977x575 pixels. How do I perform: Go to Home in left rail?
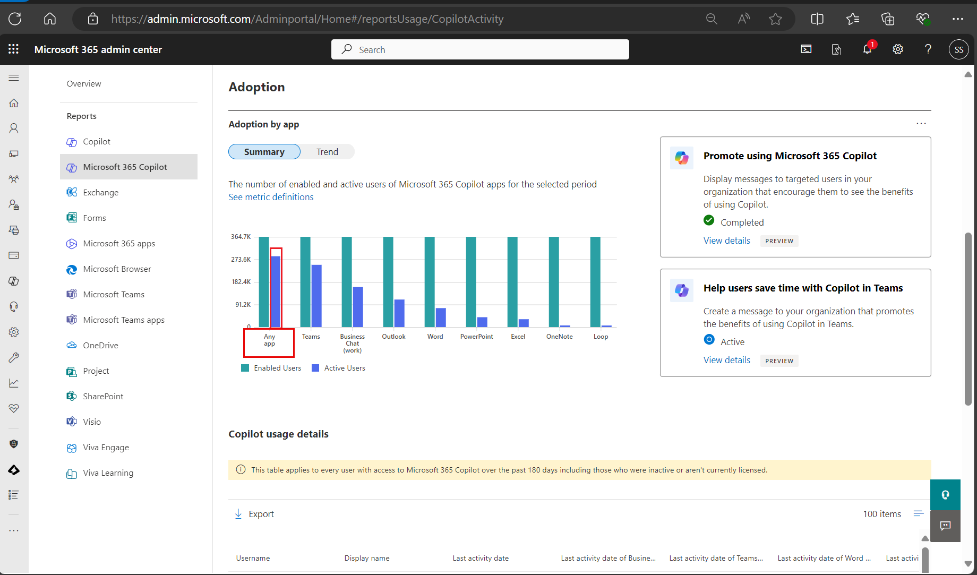click(14, 103)
